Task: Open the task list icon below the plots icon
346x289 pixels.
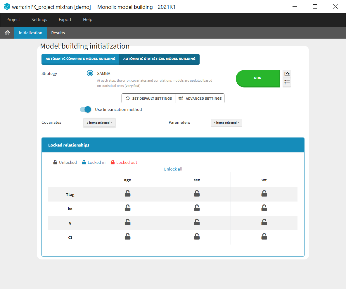Action: [287, 82]
